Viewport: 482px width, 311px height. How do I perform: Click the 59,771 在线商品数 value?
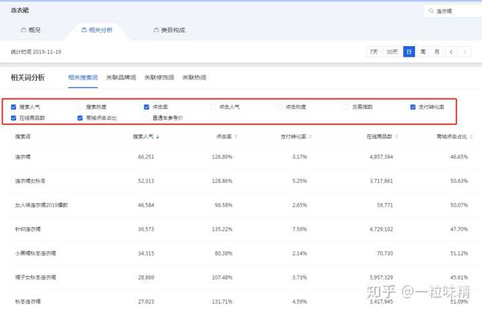point(385,205)
